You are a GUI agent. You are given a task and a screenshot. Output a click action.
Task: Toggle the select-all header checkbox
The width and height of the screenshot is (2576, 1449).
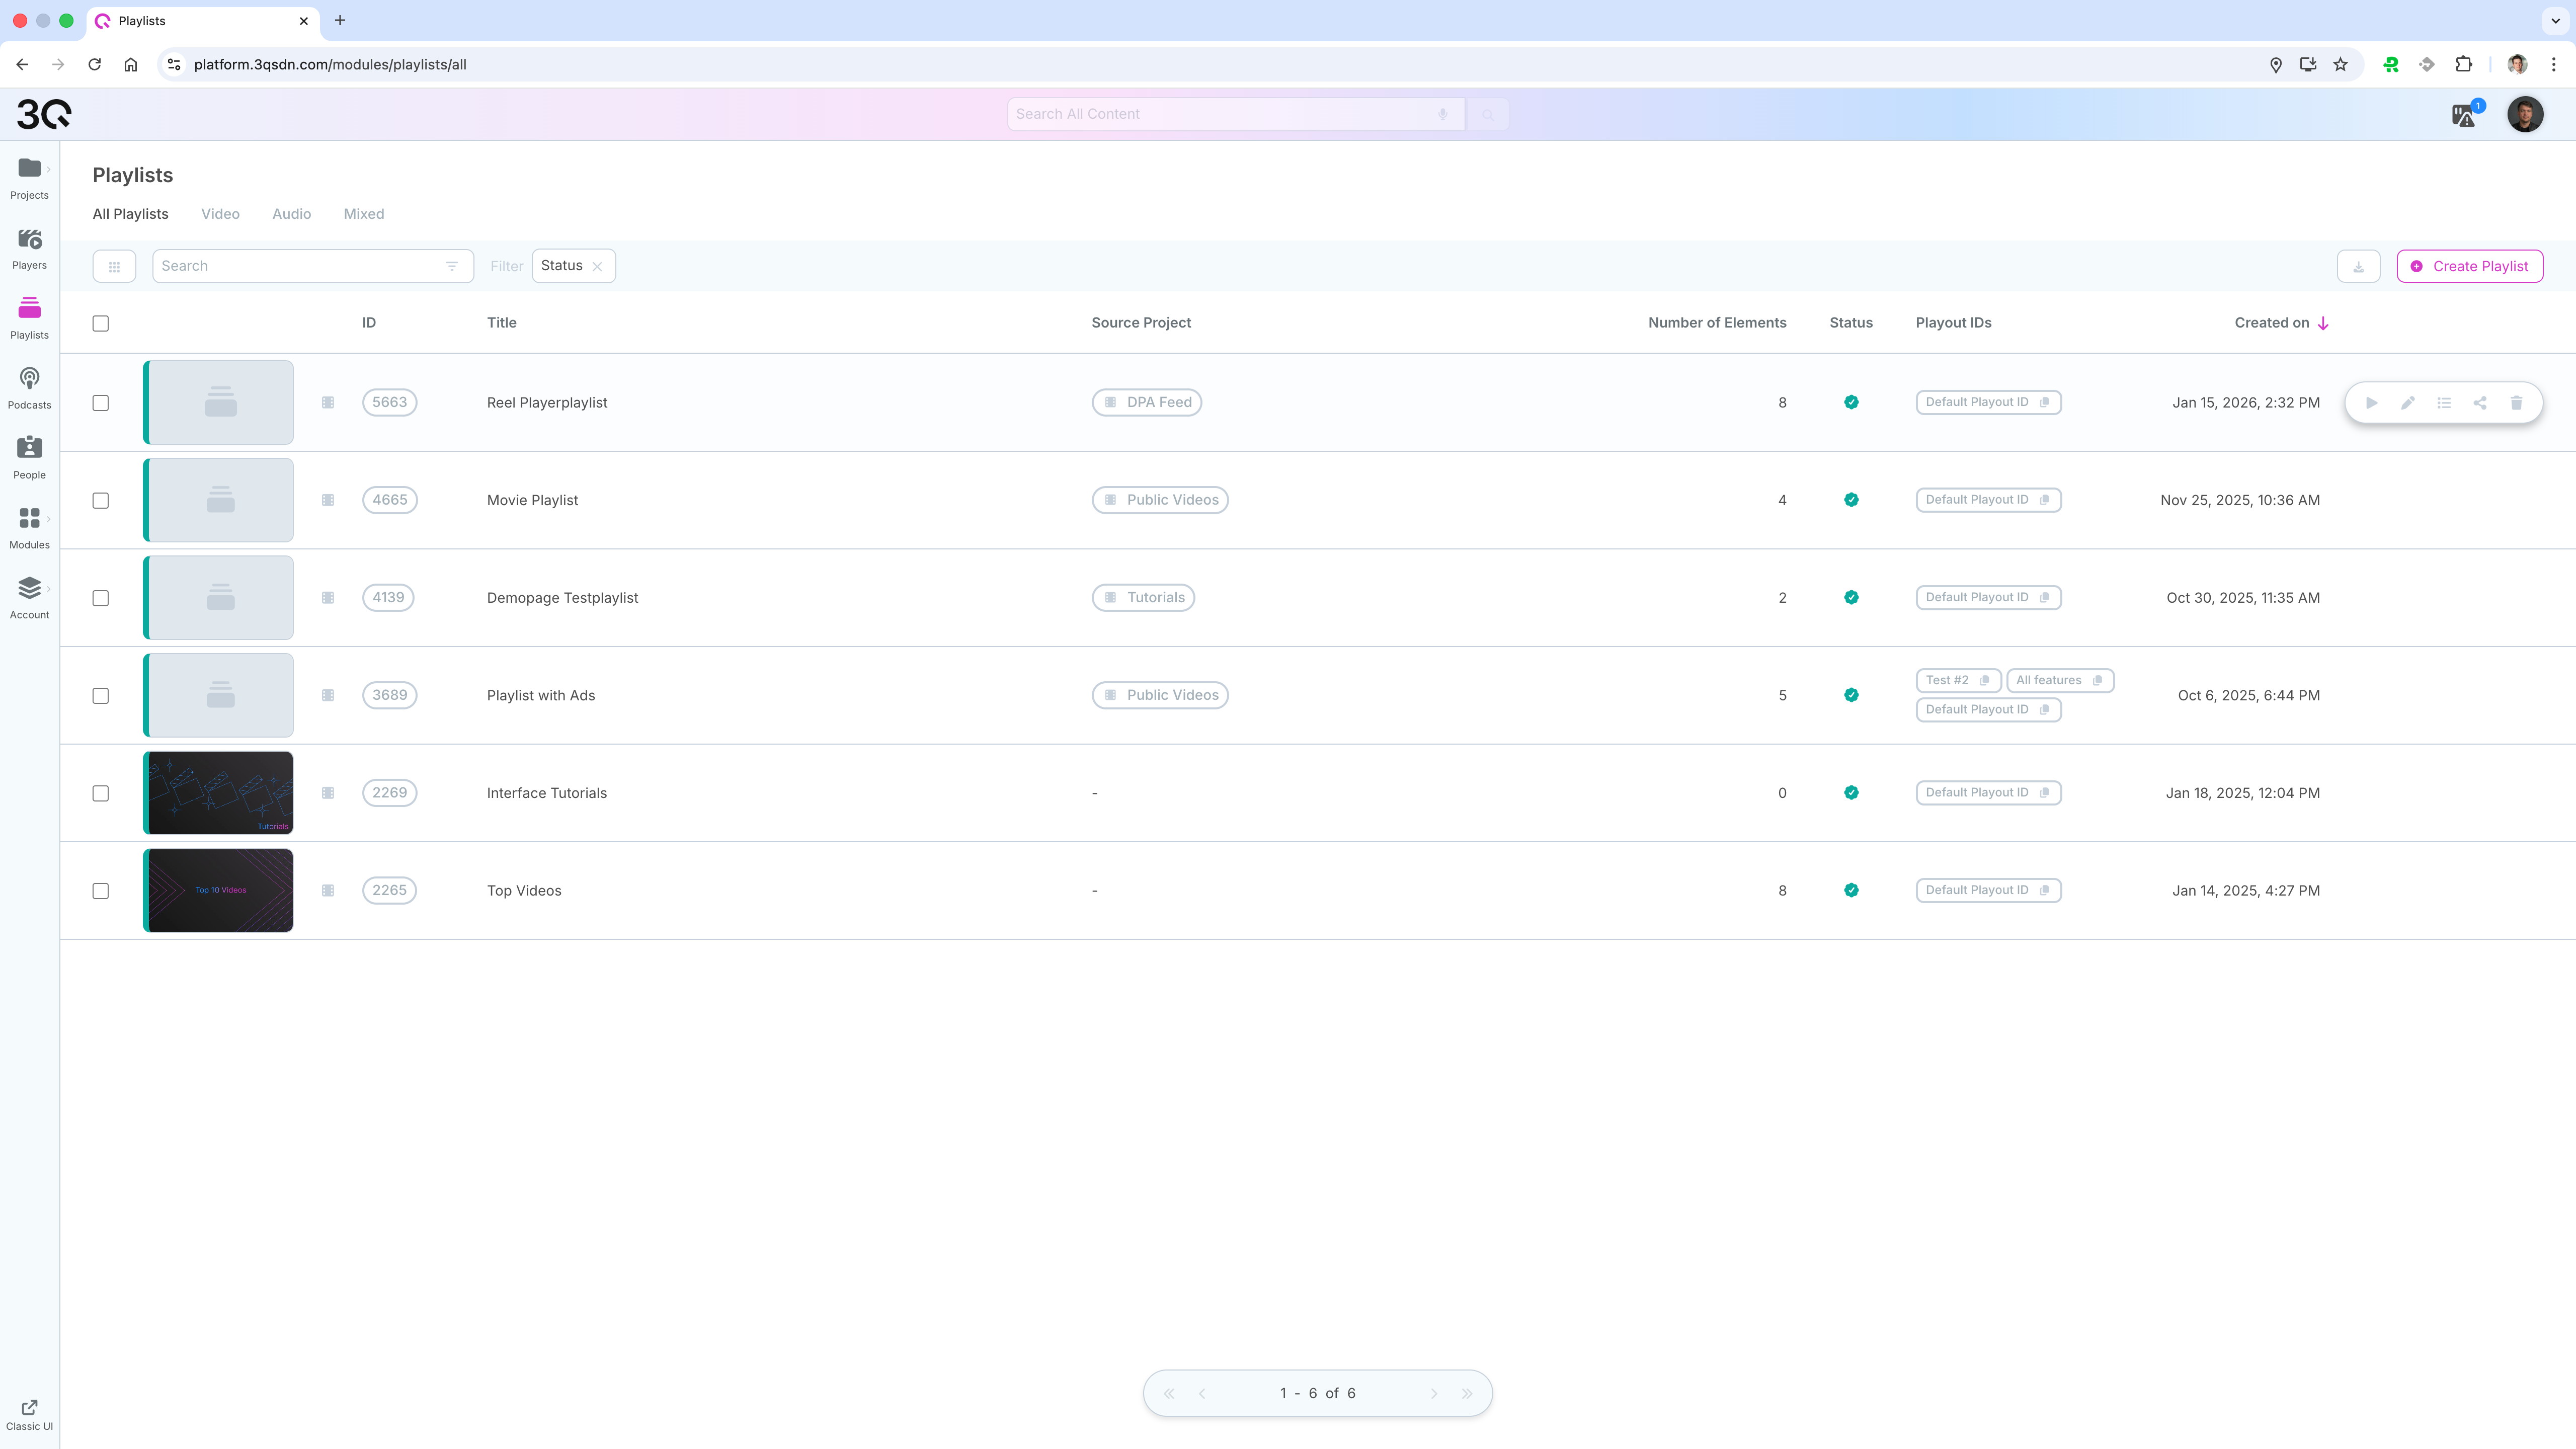pyautogui.click(x=101, y=323)
